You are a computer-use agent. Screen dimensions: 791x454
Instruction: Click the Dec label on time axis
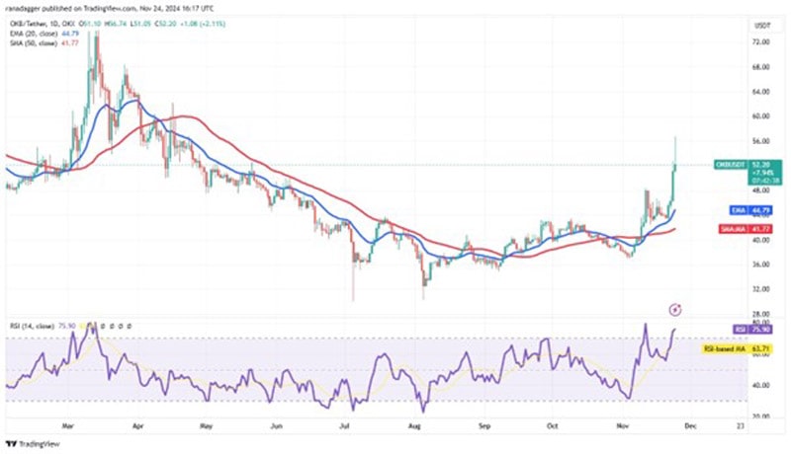[x=690, y=425]
